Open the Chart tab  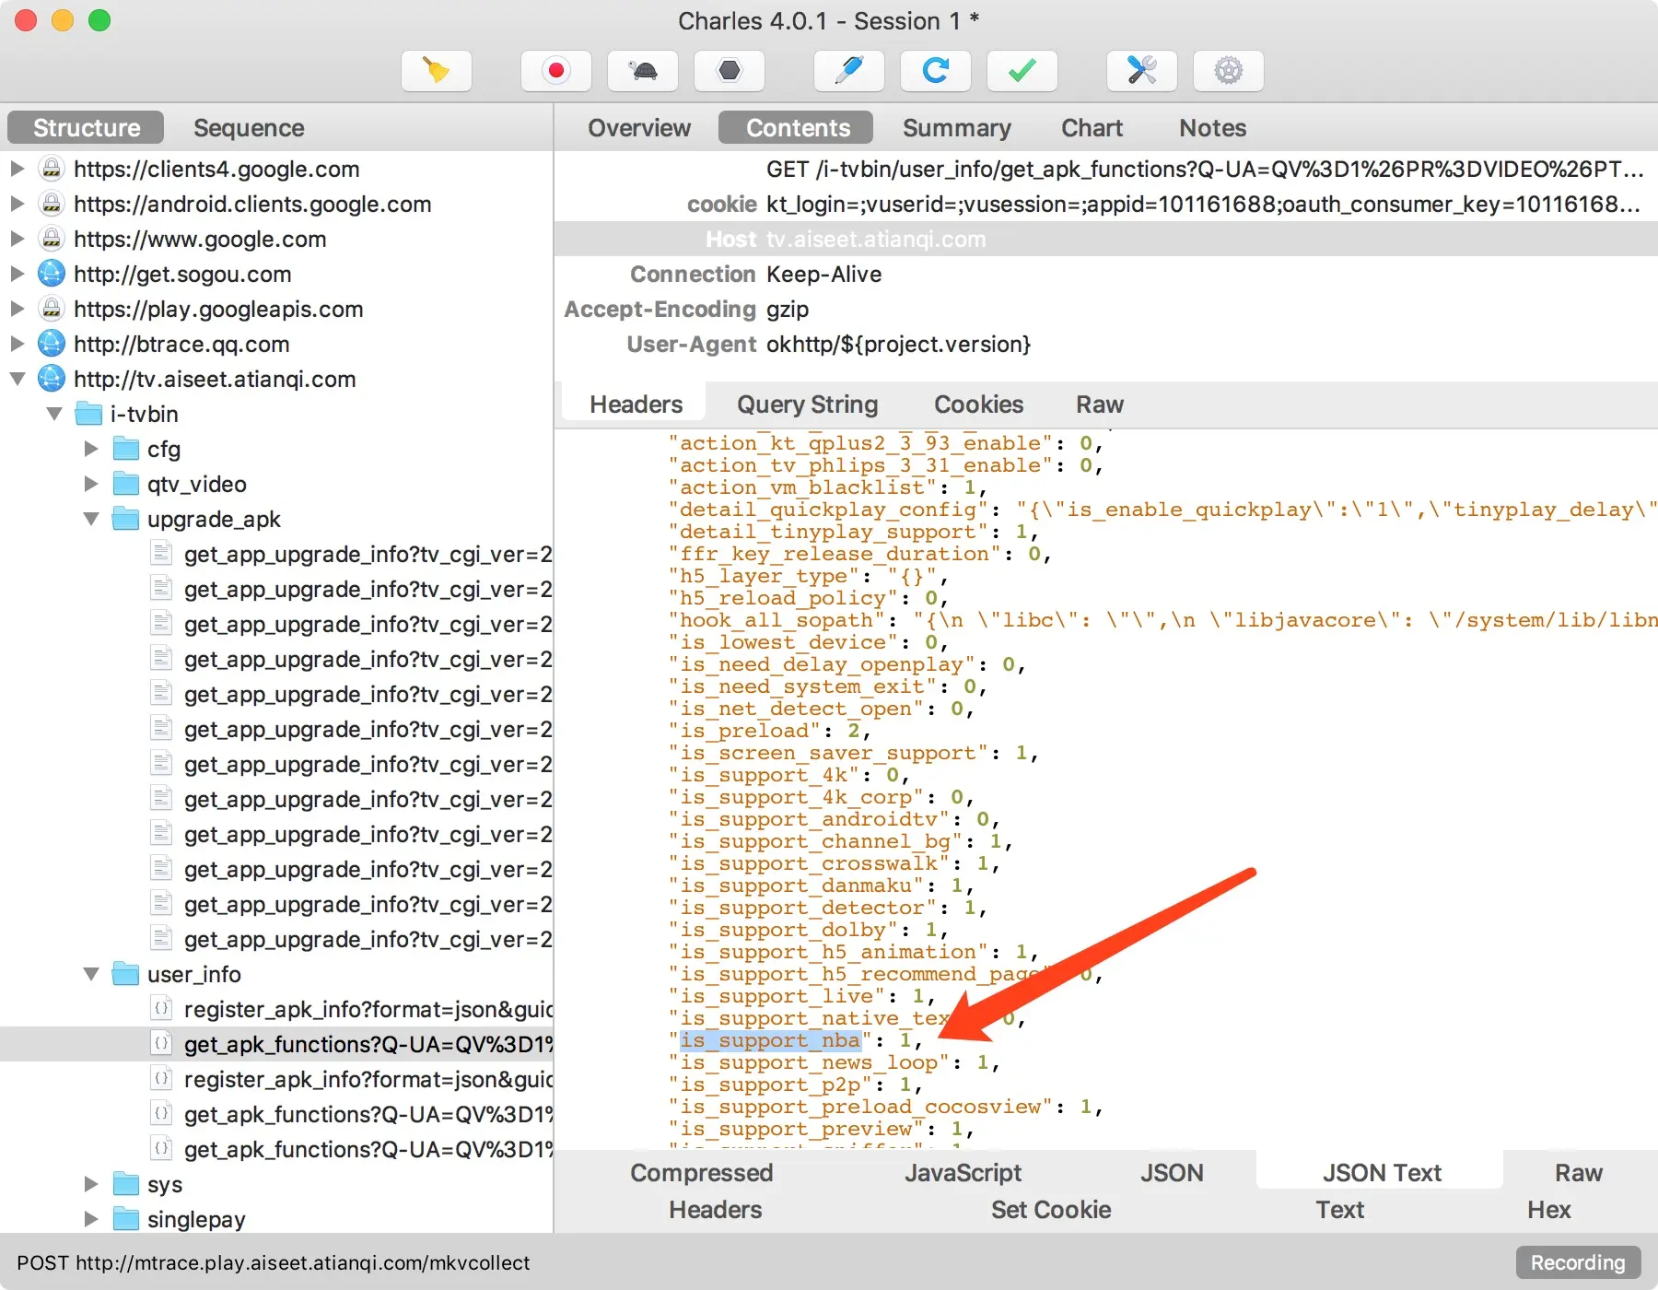coord(1092,128)
